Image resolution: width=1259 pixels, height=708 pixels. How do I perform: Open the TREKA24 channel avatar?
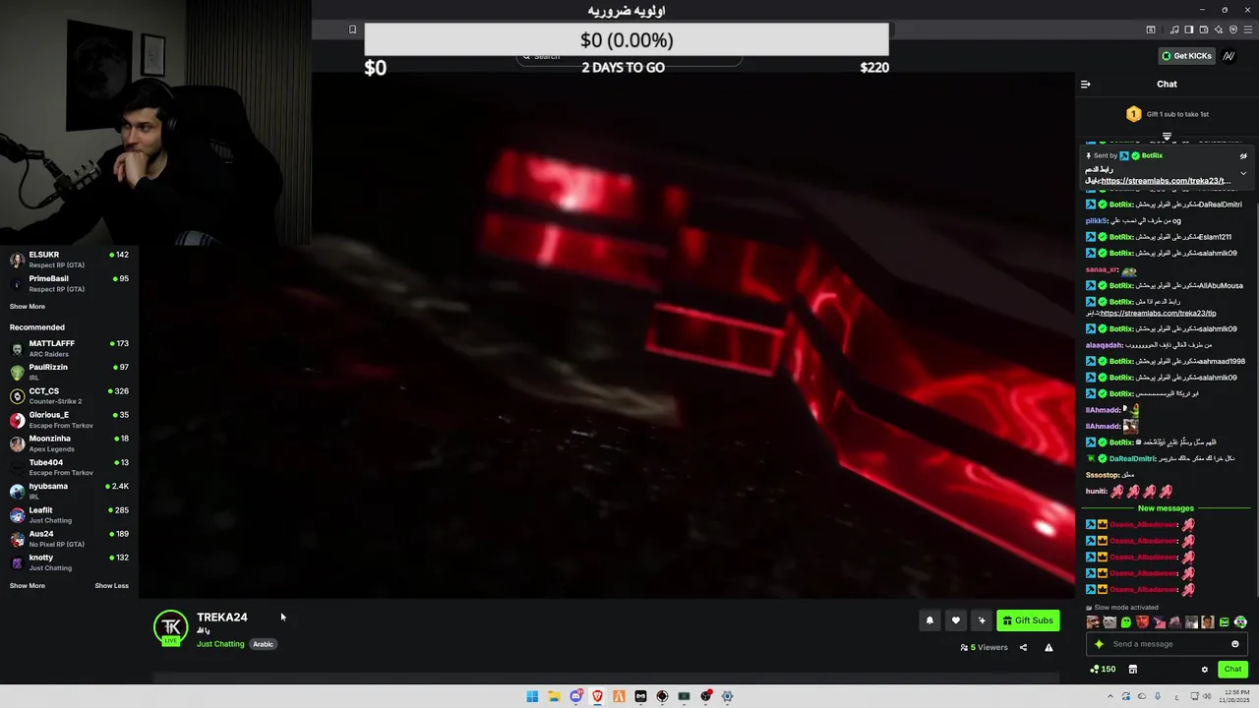[x=170, y=627]
